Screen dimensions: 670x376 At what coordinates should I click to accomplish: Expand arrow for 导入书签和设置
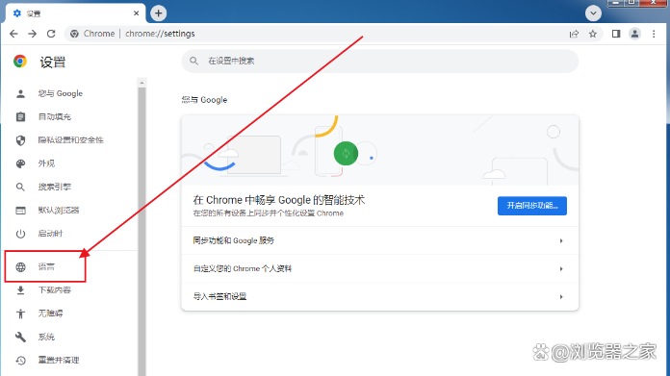coord(561,296)
